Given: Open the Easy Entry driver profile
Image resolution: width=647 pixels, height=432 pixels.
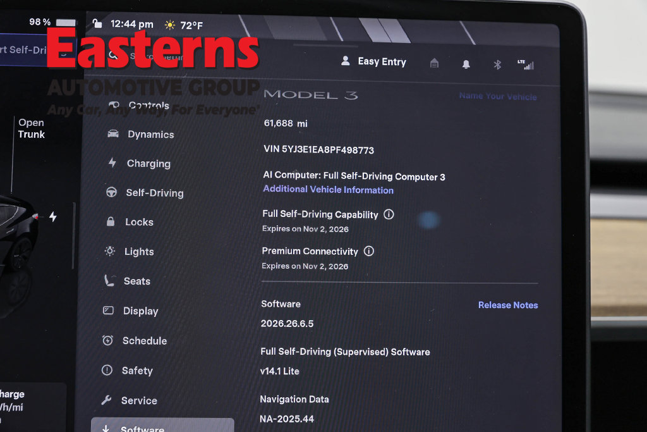Looking at the screenshot, I should tap(374, 61).
